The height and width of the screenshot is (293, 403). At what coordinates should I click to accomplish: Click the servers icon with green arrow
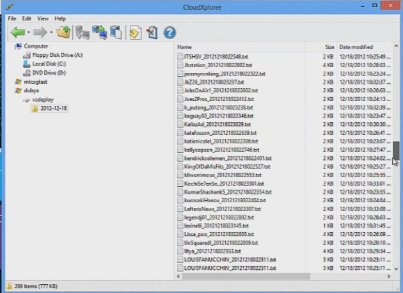pyautogui.click(x=100, y=32)
